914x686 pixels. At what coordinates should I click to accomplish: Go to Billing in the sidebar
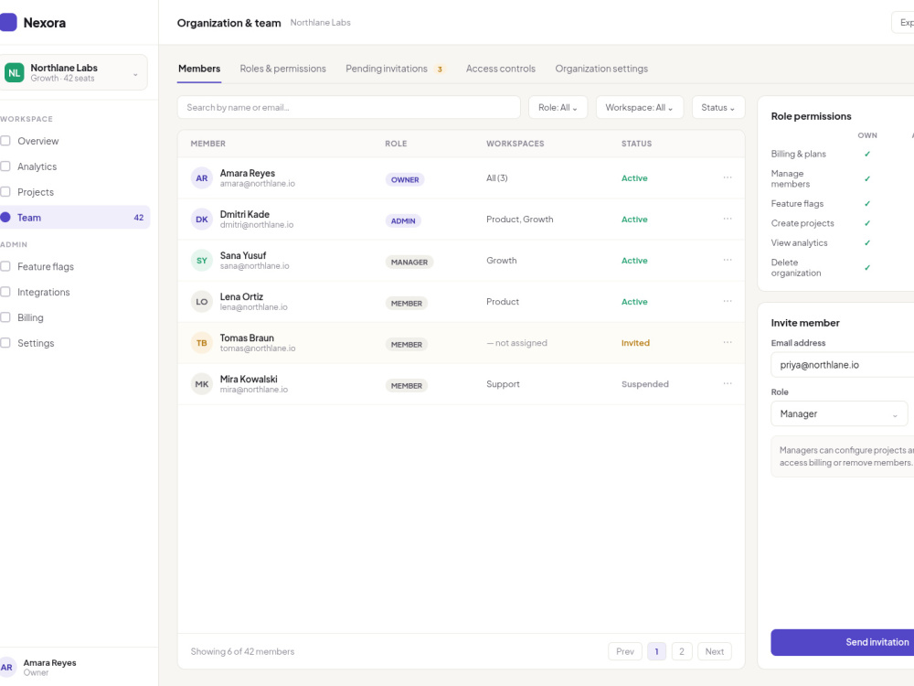30,318
